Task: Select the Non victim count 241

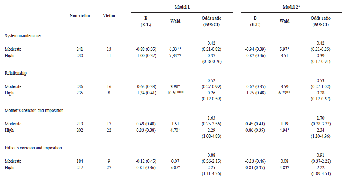Action: [x=80, y=49]
